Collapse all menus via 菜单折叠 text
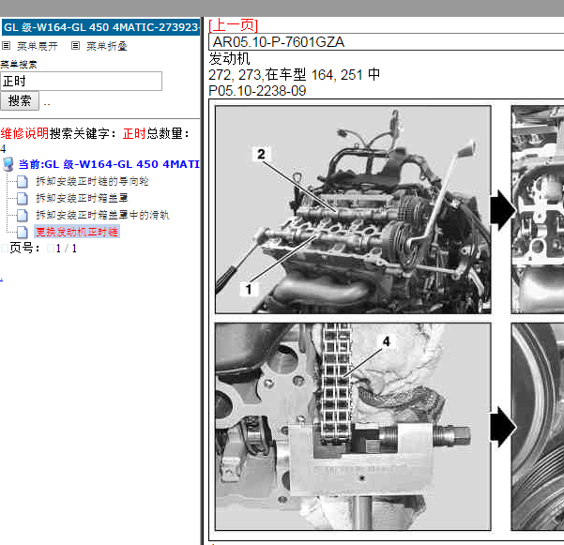This screenshot has height=545, width=564. (107, 46)
